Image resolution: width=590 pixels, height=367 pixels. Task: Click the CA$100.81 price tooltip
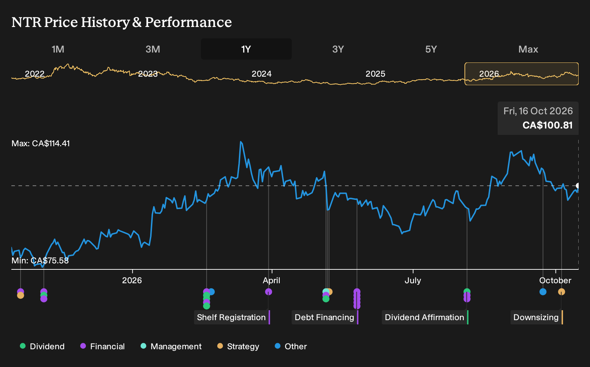[x=538, y=118]
